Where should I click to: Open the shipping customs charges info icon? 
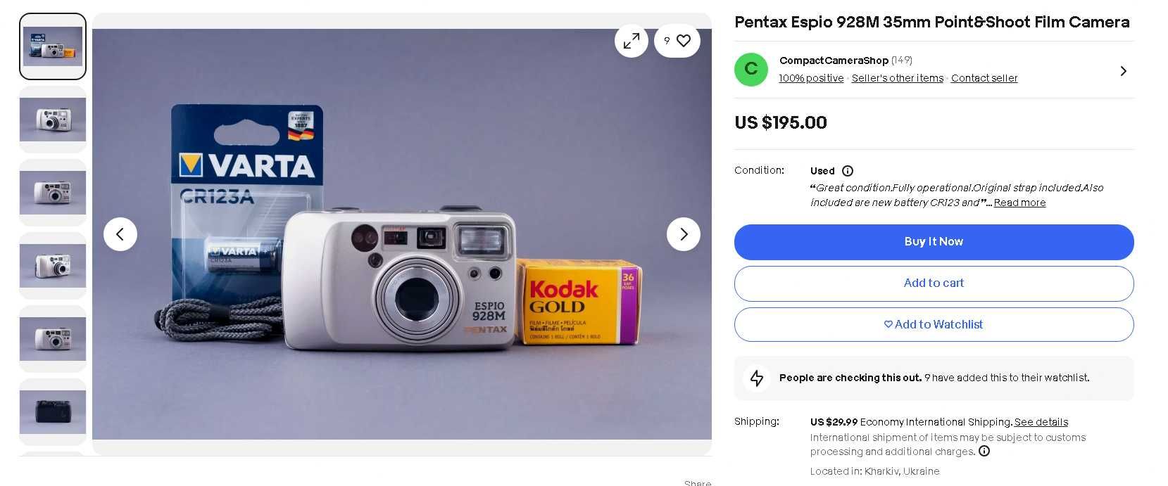click(x=984, y=452)
